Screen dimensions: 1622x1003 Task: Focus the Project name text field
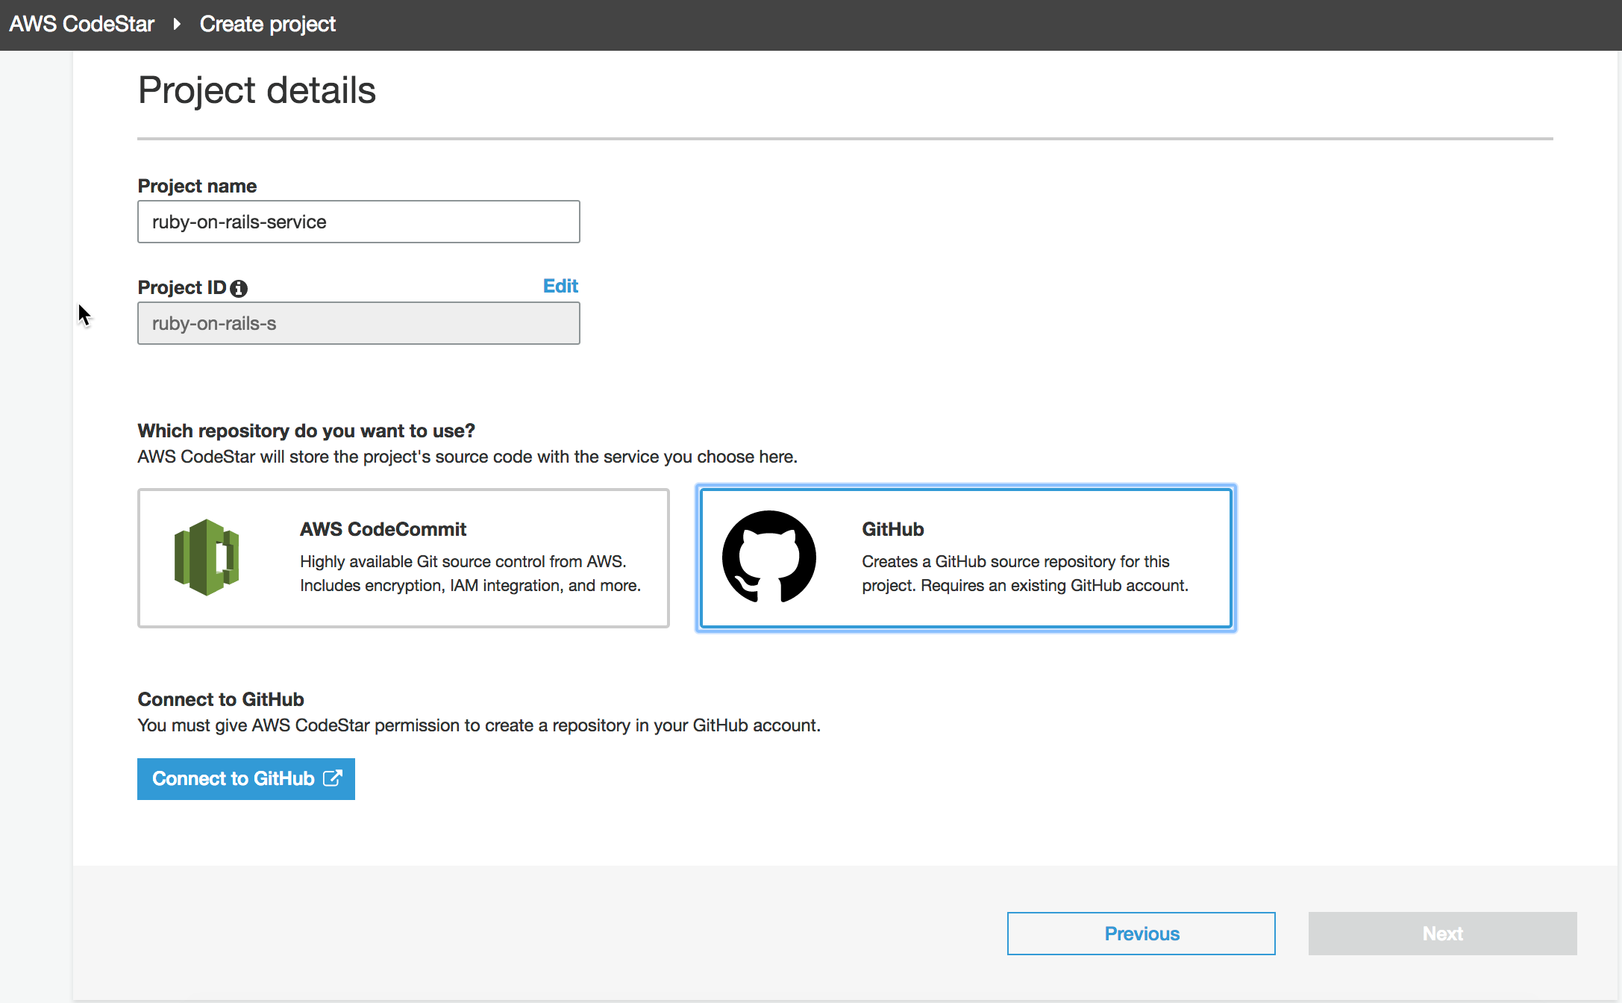coord(358,222)
